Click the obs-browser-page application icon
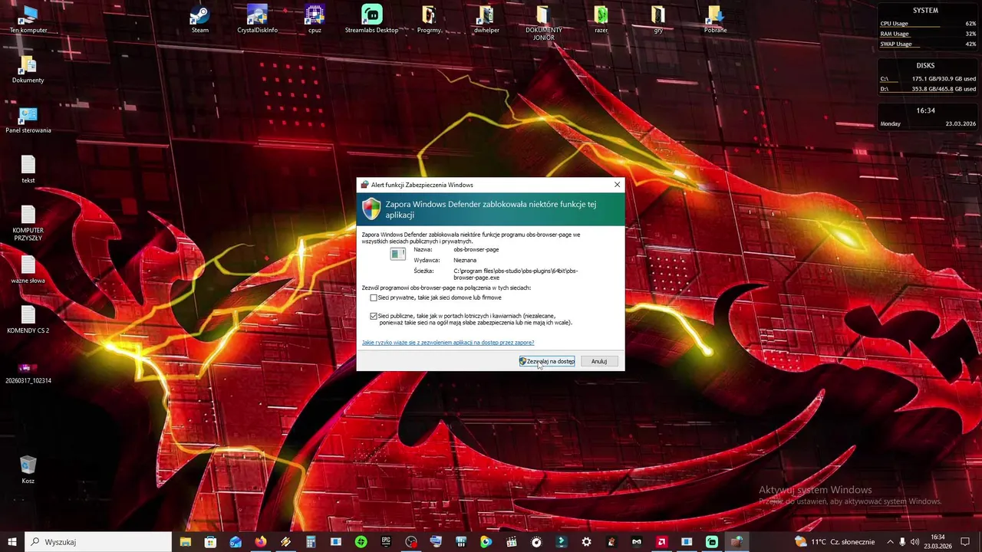Image resolution: width=982 pixels, height=552 pixels. point(397,254)
